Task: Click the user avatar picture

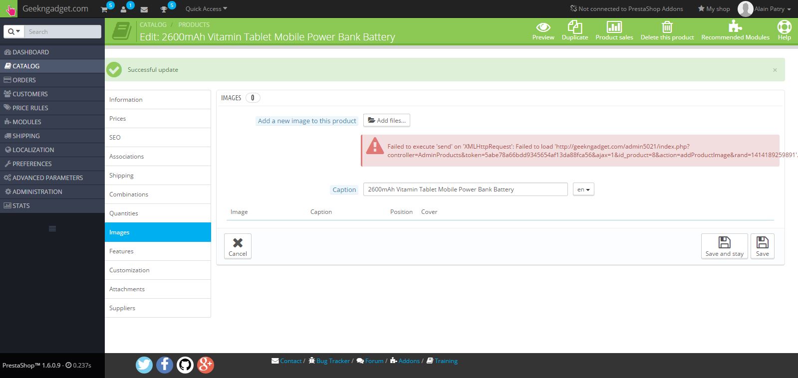Action: tap(745, 9)
